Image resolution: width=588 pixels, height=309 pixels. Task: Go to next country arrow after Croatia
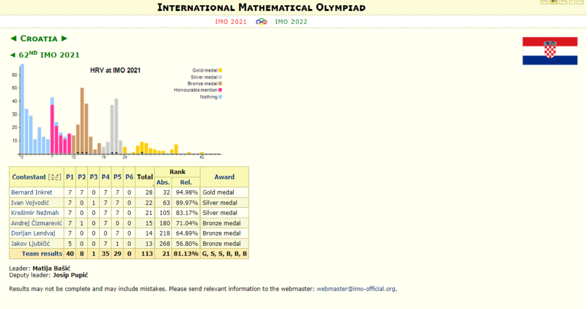pos(64,38)
